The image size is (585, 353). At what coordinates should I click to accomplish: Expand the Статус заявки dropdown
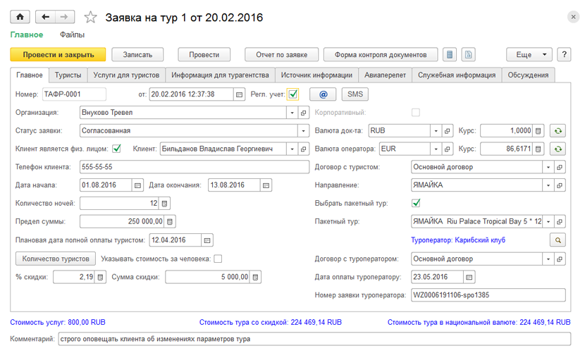pos(304,130)
